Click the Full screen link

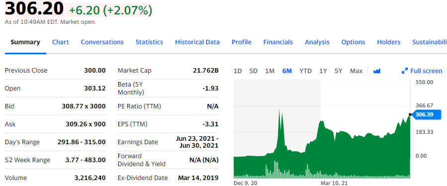tap(426, 71)
